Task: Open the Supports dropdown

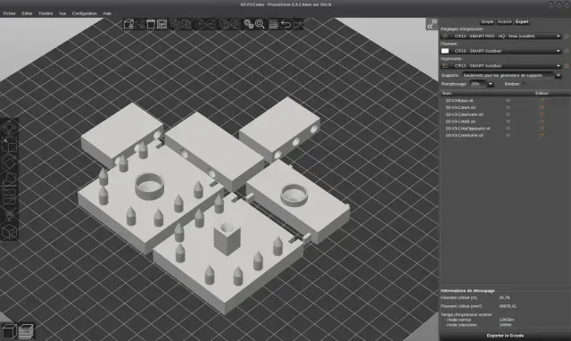Action: pyautogui.click(x=512, y=75)
